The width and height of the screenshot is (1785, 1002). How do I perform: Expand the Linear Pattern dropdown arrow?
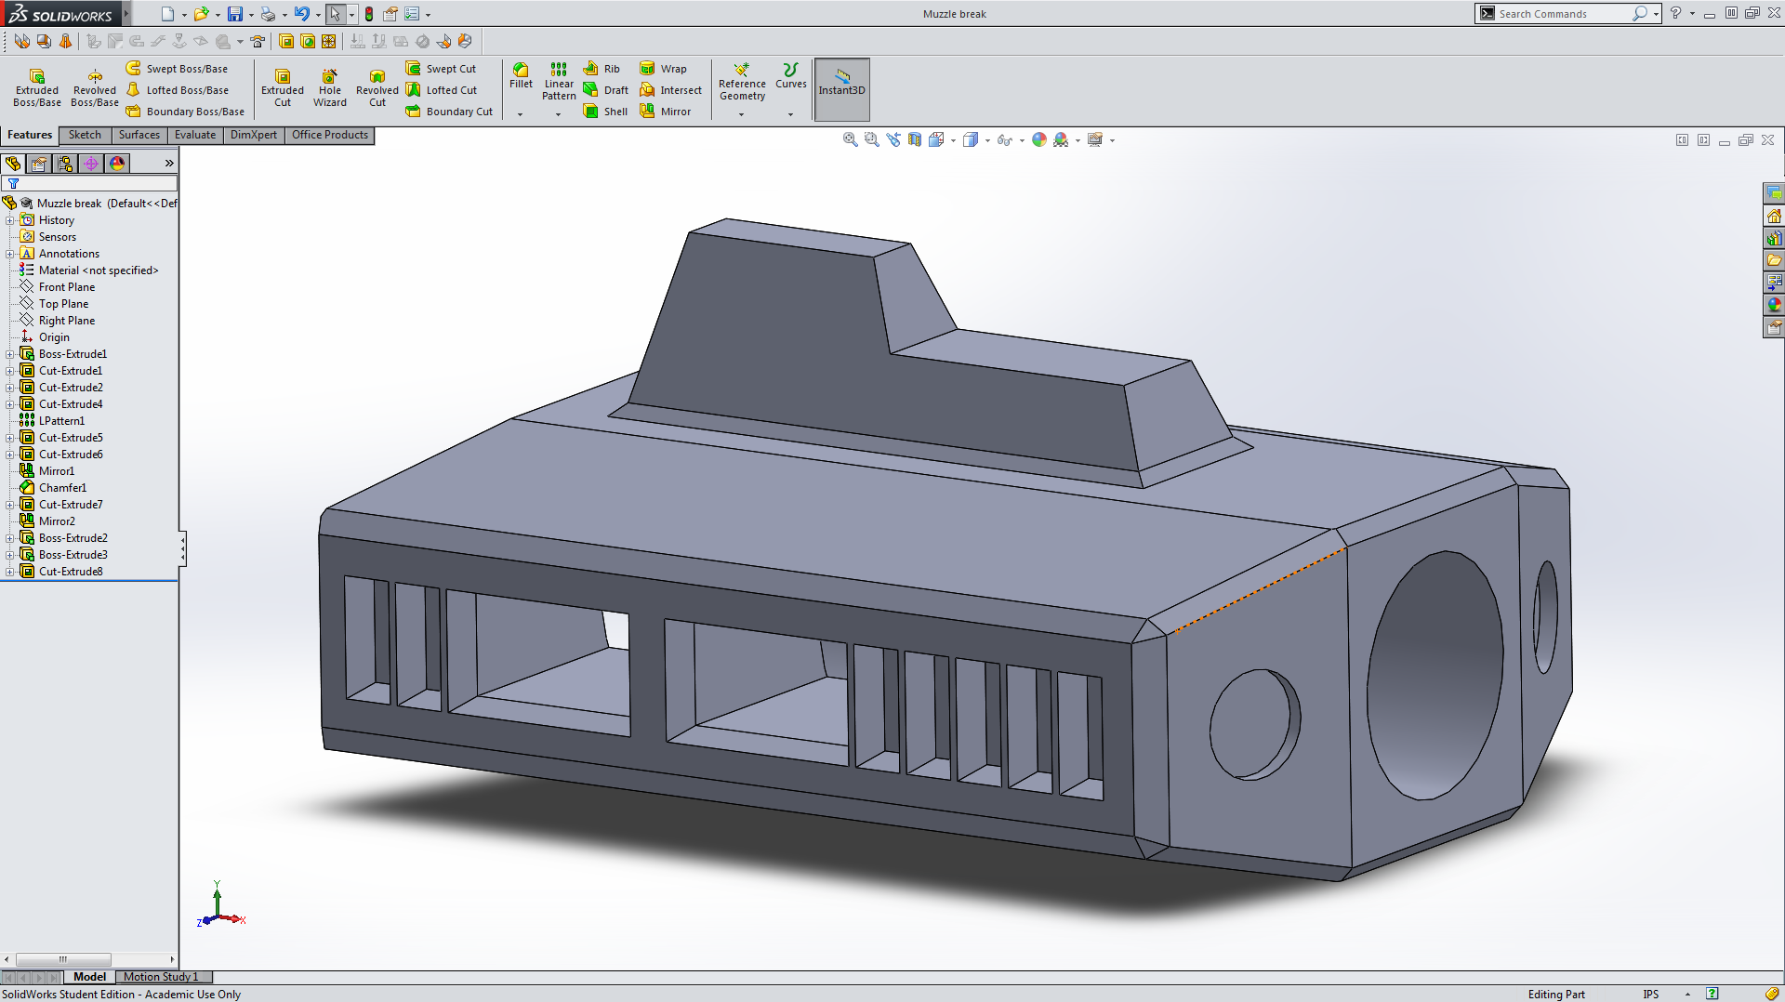(559, 114)
